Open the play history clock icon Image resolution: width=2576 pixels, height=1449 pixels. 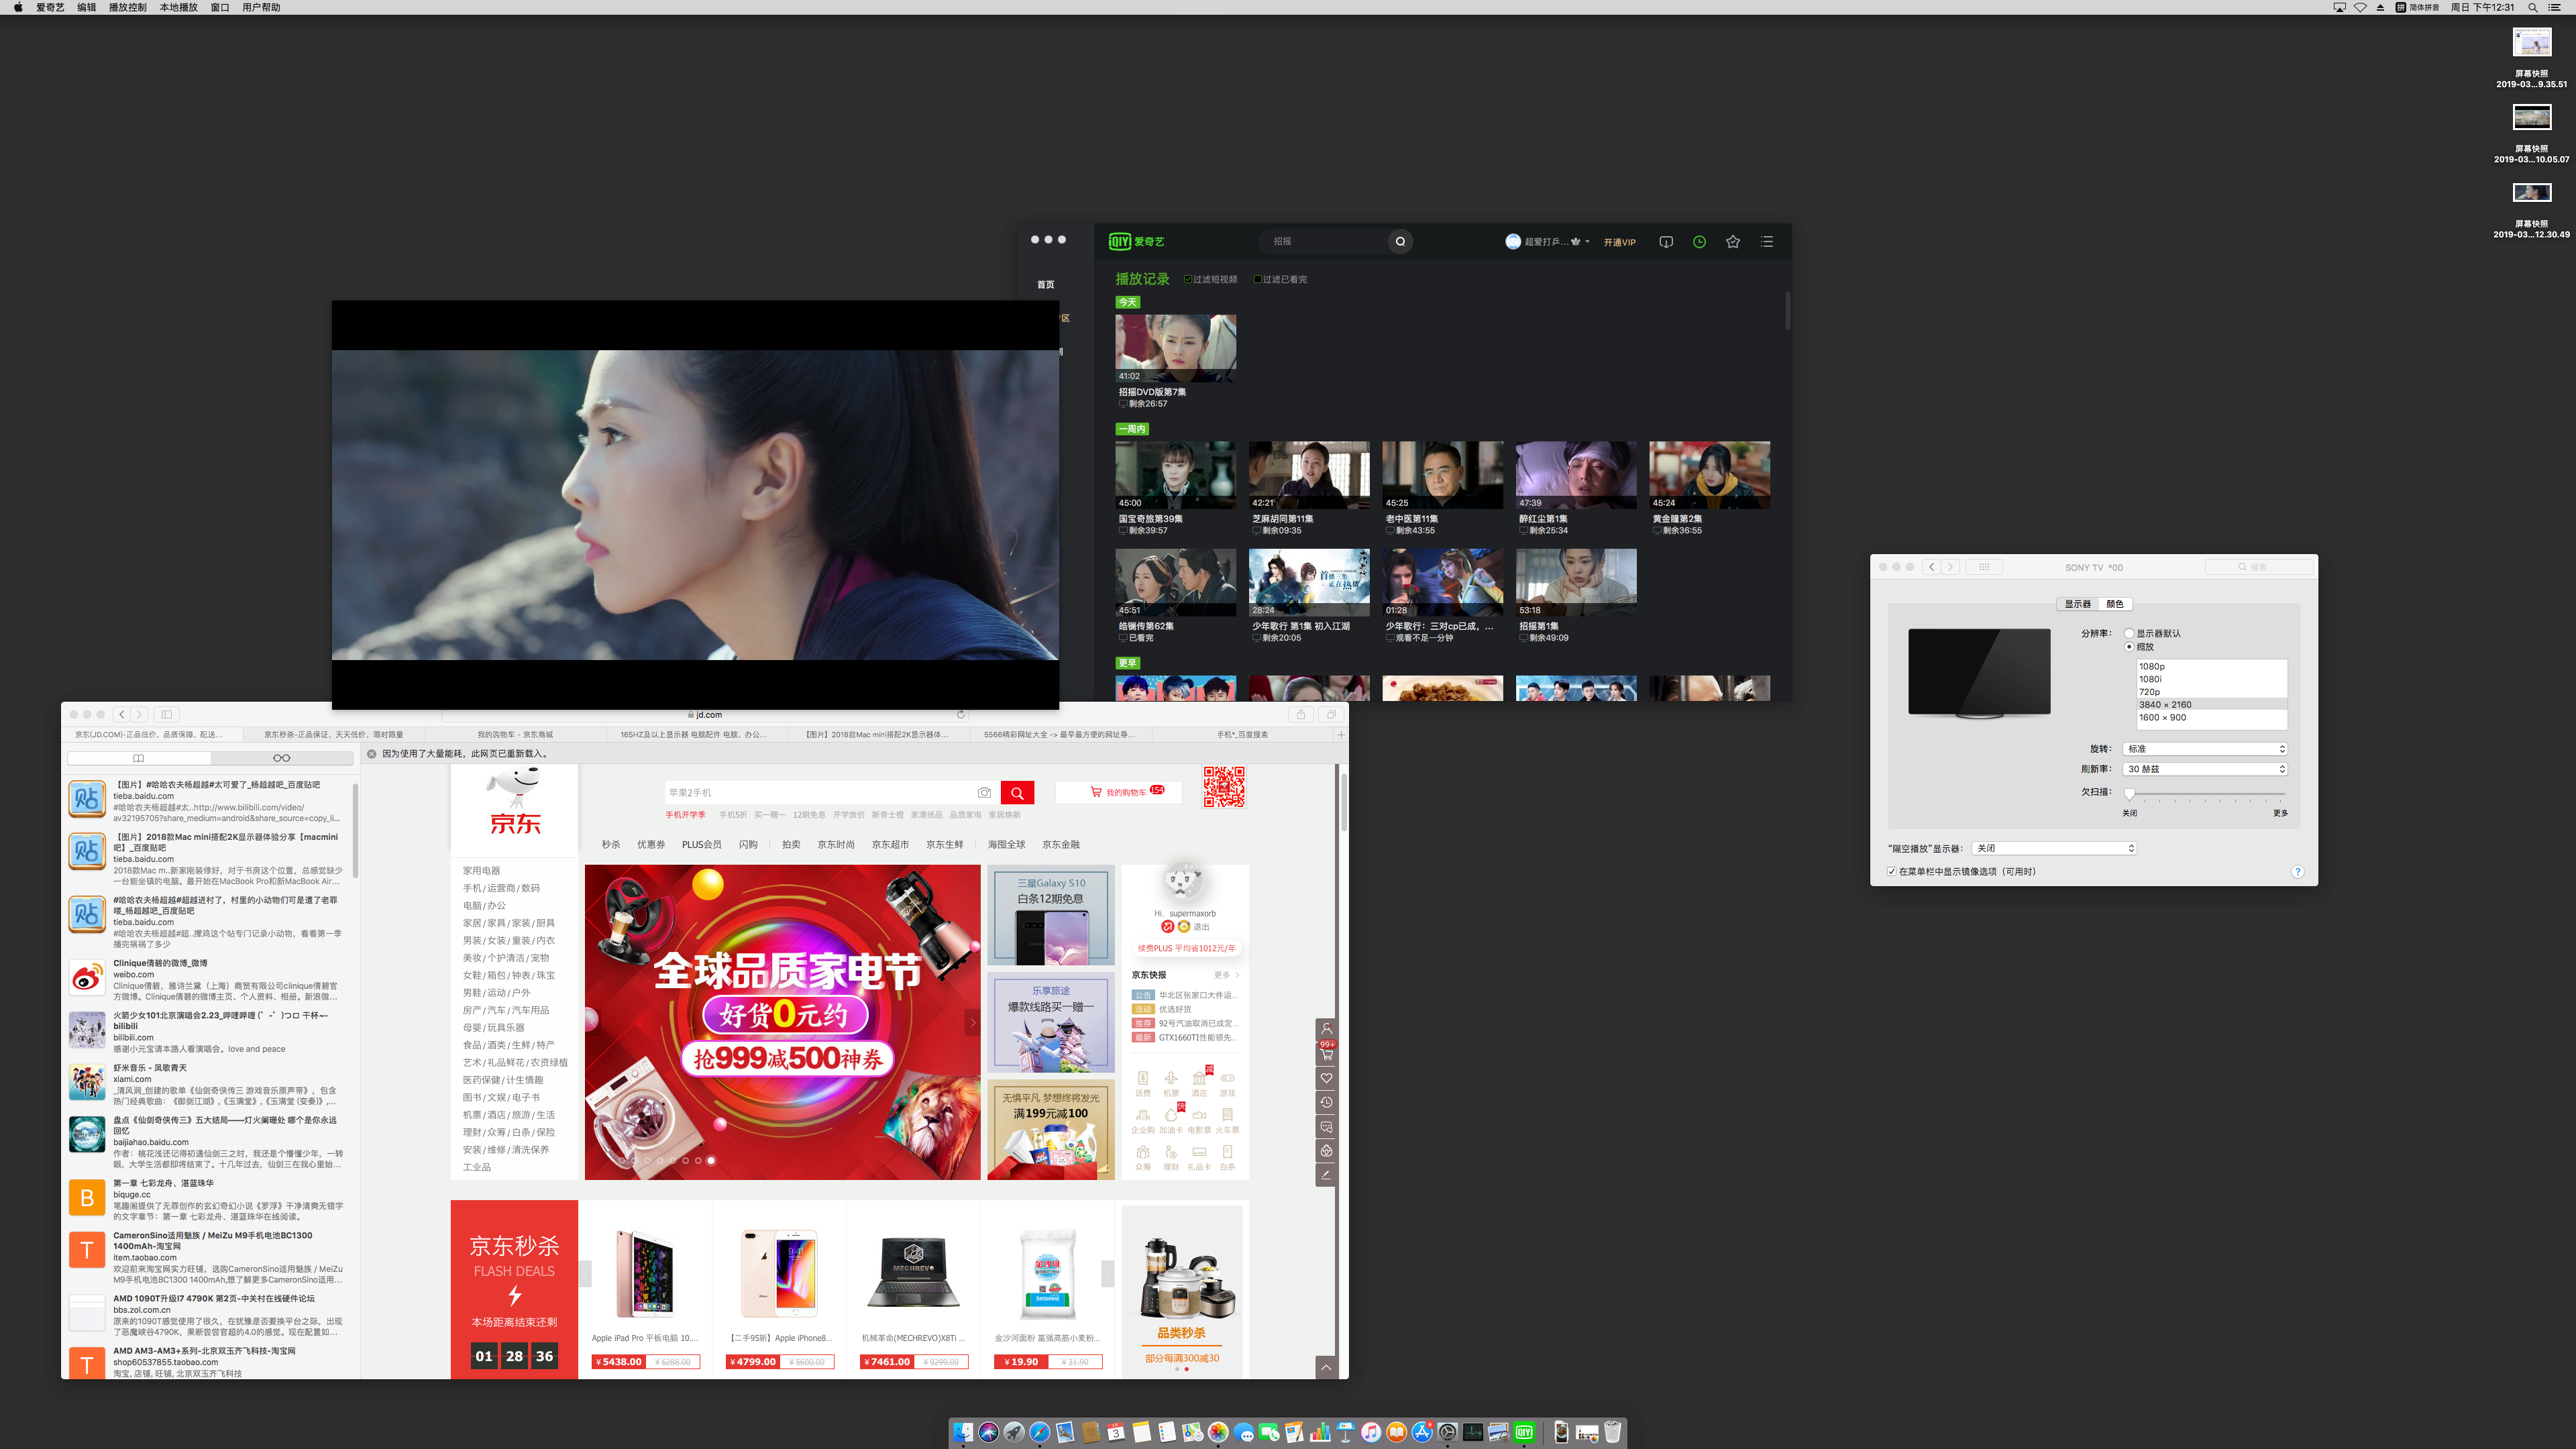click(x=1699, y=241)
